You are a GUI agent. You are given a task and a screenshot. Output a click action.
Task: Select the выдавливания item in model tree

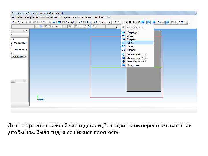[19, 50]
